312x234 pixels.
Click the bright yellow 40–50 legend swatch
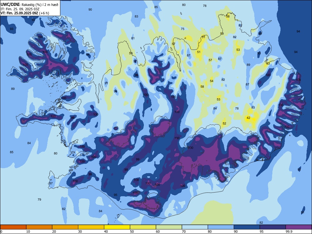(x=117, y=227)
